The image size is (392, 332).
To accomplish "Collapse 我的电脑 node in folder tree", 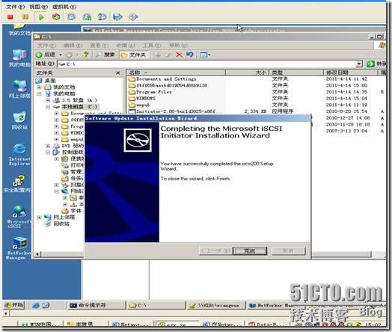I will coord(39,93).
